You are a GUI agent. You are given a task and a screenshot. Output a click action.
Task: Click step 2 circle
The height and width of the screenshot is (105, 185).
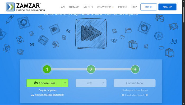click(91, 69)
